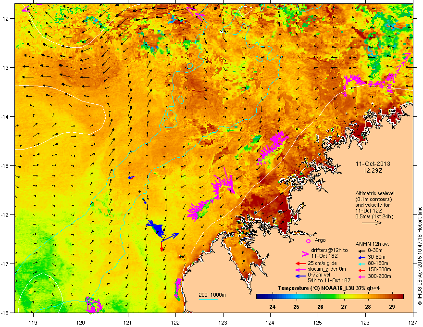Click the magenta drifter cluster near 124E 14.5S
The width and height of the screenshot is (423, 327).
coord(272,147)
